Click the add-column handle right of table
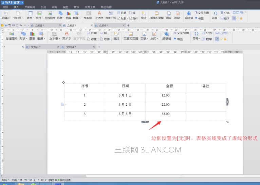Screen dimensions: 260x185 pyautogui.click(x=227, y=101)
